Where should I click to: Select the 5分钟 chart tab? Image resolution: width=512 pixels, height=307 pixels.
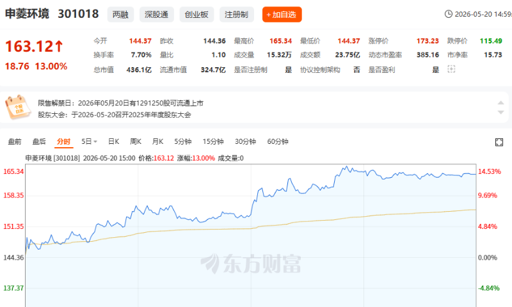183,141
